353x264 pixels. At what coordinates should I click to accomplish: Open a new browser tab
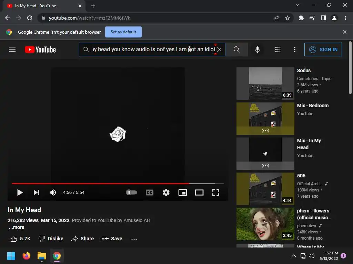(x=93, y=6)
